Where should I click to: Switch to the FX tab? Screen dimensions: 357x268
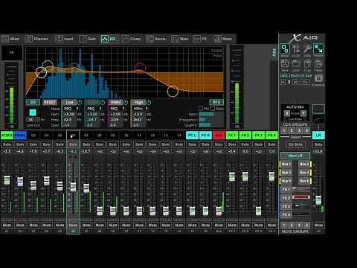[x=200, y=39]
